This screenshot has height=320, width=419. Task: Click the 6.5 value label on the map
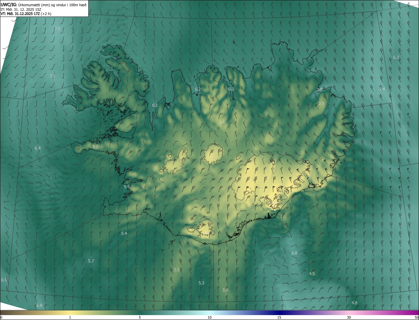pos(4,280)
